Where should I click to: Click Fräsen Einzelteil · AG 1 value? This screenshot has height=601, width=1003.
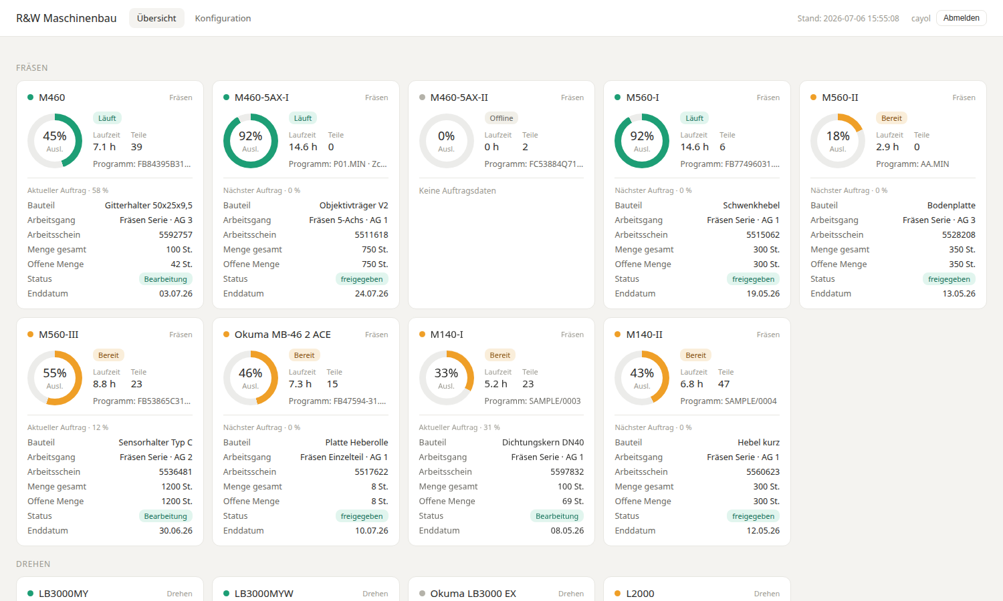point(344,457)
